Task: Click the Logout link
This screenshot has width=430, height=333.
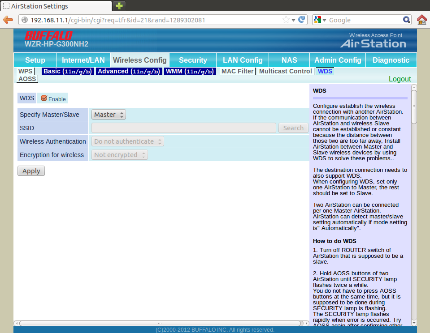Action: click(400, 79)
